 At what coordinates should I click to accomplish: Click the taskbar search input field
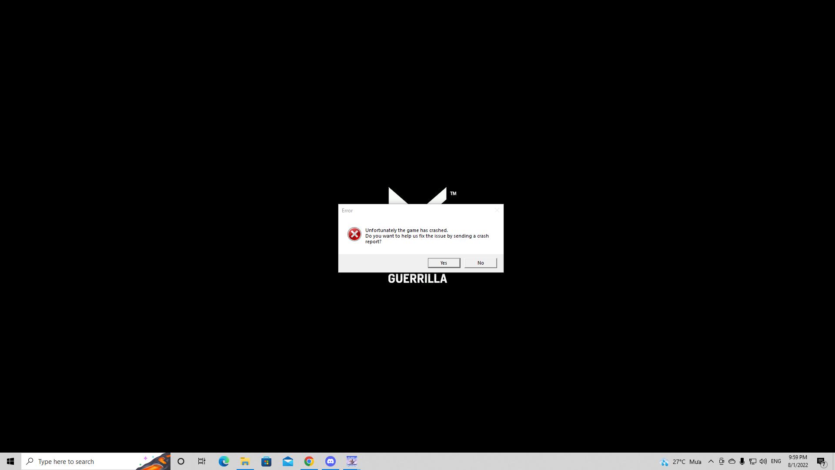point(87,461)
